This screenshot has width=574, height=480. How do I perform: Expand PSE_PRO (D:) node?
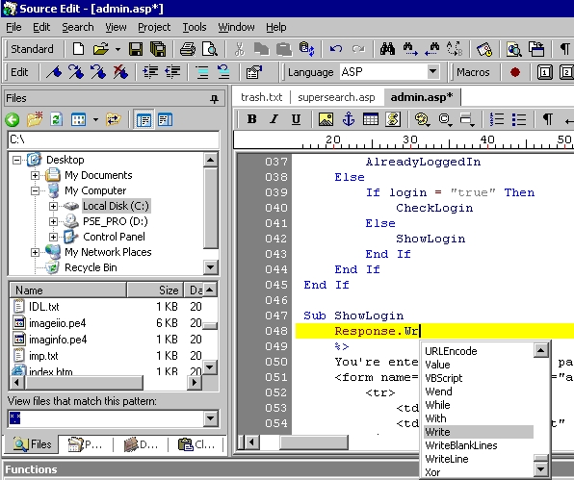coord(53,221)
